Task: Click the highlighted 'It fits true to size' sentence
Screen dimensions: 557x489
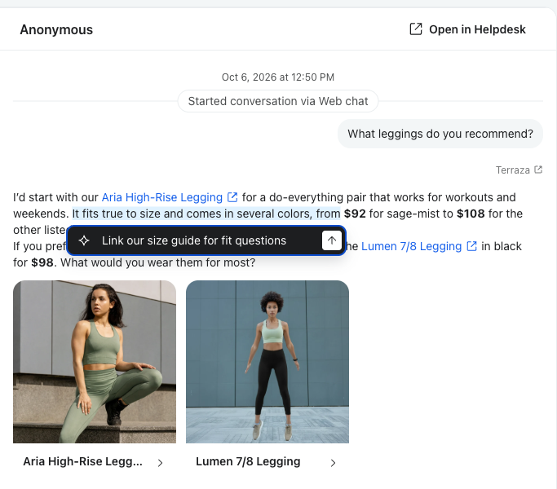Action: pos(206,214)
